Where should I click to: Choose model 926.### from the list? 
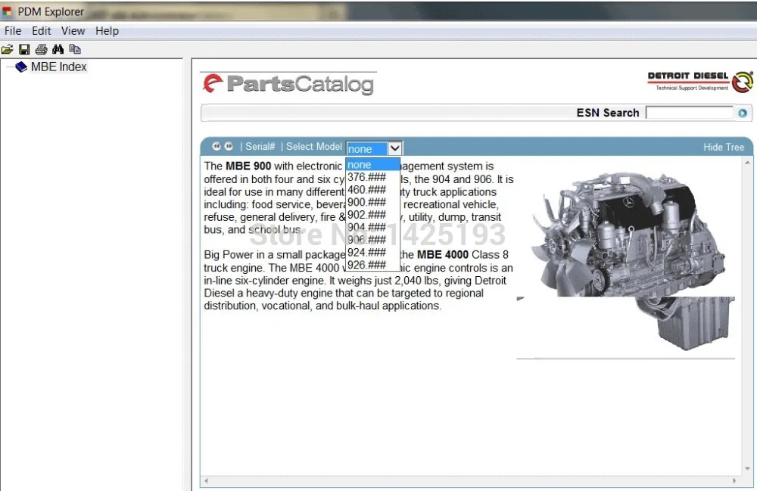pyautogui.click(x=372, y=265)
